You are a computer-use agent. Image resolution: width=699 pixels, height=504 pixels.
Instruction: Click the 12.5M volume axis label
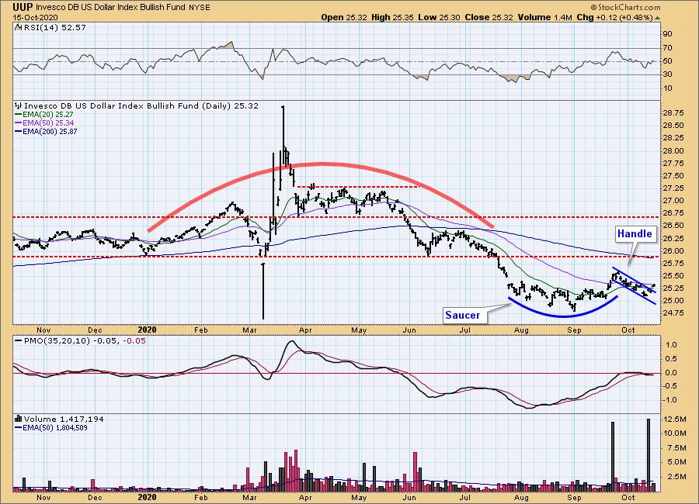pyautogui.click(x=675, y=419)
